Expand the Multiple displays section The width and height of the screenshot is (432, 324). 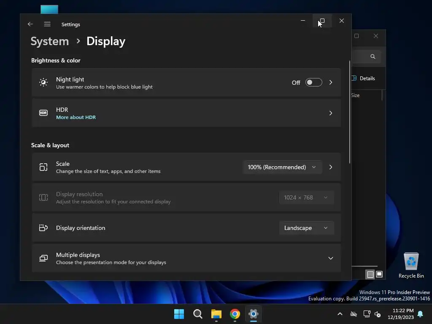[x=331, y=258]
